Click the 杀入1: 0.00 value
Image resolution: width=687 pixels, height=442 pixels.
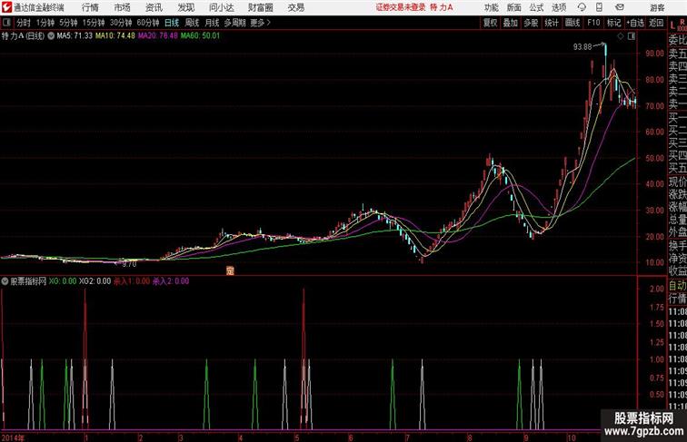point(132,281)
